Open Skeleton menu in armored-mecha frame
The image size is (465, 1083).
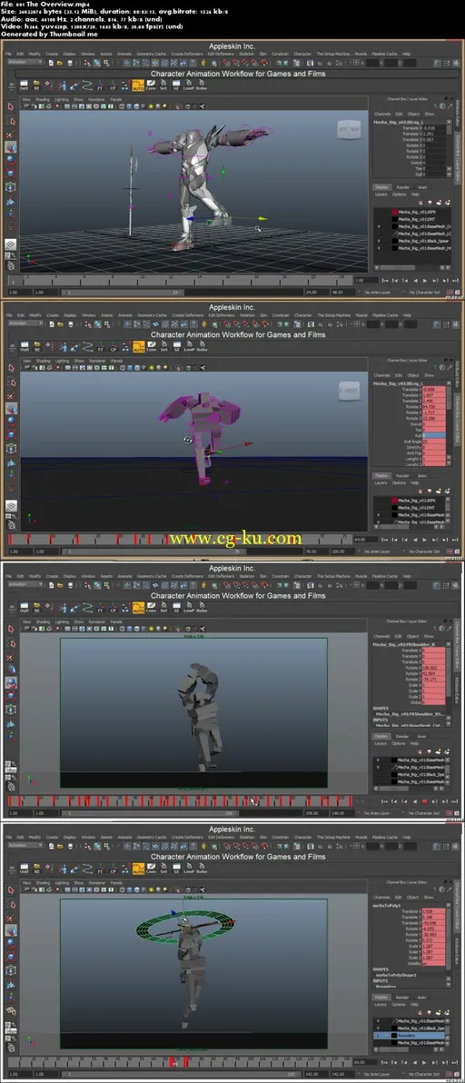coord(246,54)
